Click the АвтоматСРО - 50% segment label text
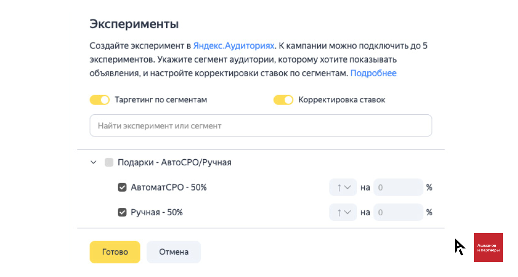 [168, 187]
